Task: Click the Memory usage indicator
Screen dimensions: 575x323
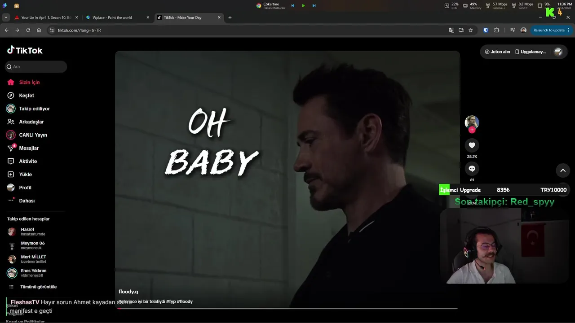Action: (472, 5)
